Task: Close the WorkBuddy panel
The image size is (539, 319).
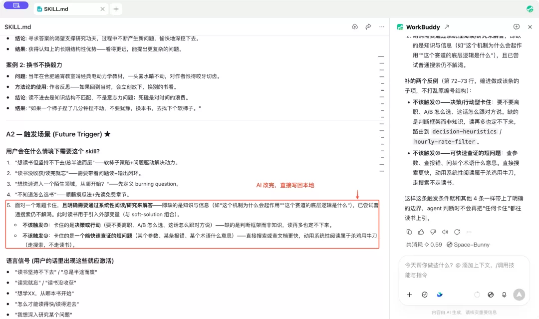Action: point(530,27)
